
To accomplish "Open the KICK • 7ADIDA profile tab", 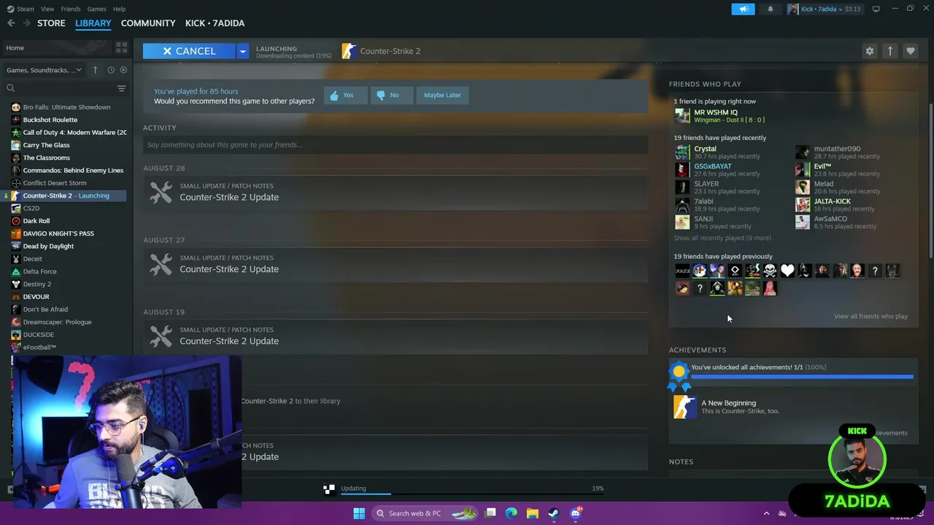I will tap(215, 23).
